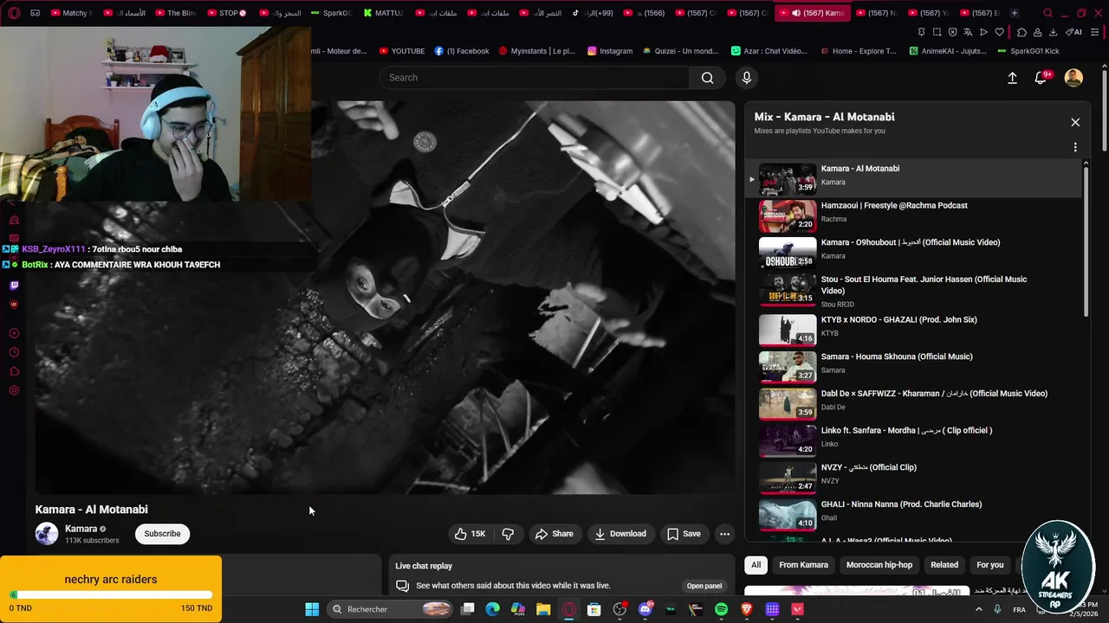Add page to bookmarks with heart icon

[x=999, y=32]
